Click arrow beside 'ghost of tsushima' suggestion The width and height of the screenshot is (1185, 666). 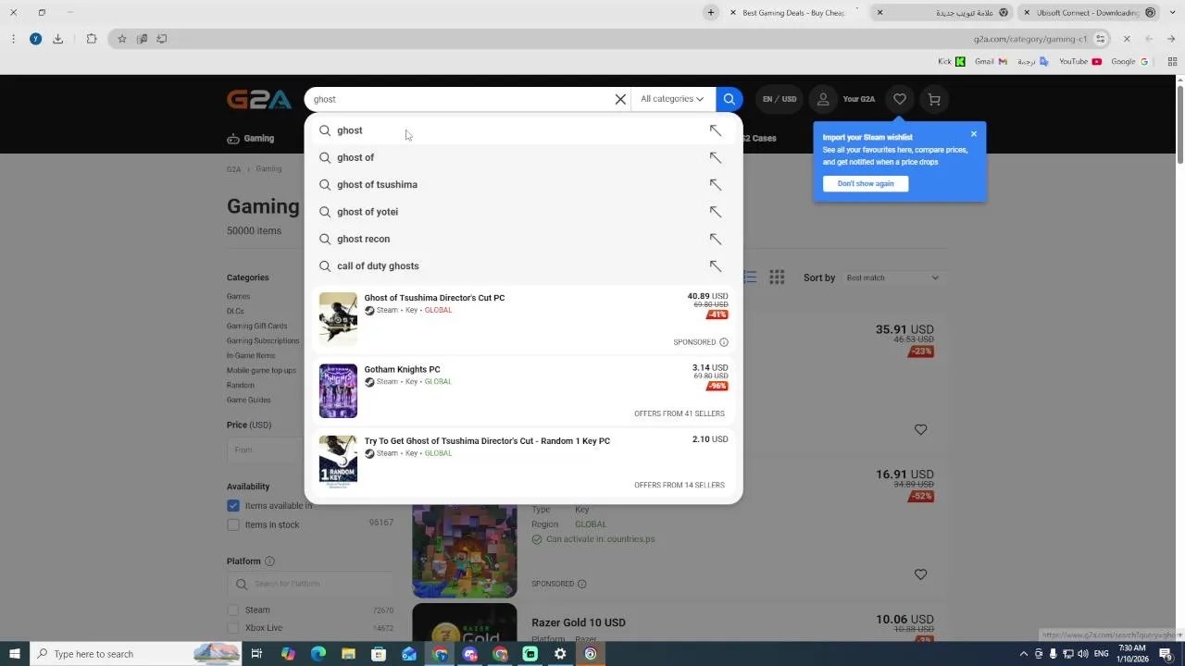pos(715,184)
